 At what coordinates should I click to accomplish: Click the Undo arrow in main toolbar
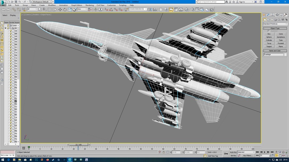click(x=3, y=10)
